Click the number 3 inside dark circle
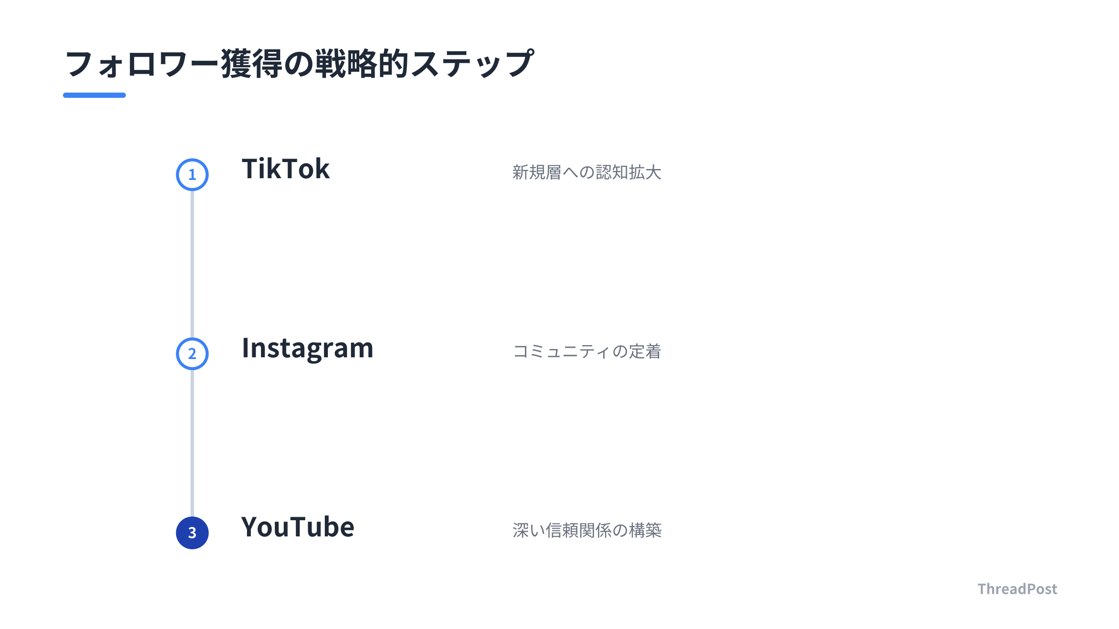The image size is (1119, 629). (192, 533)
